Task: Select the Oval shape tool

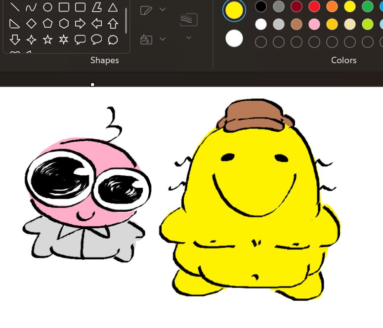Action: coord(47,7)
